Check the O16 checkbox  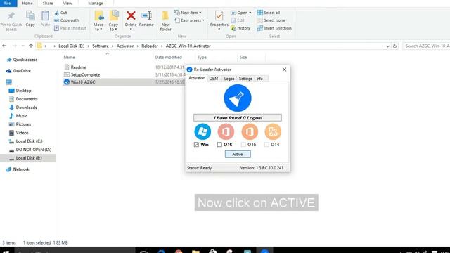pos(219,145)
